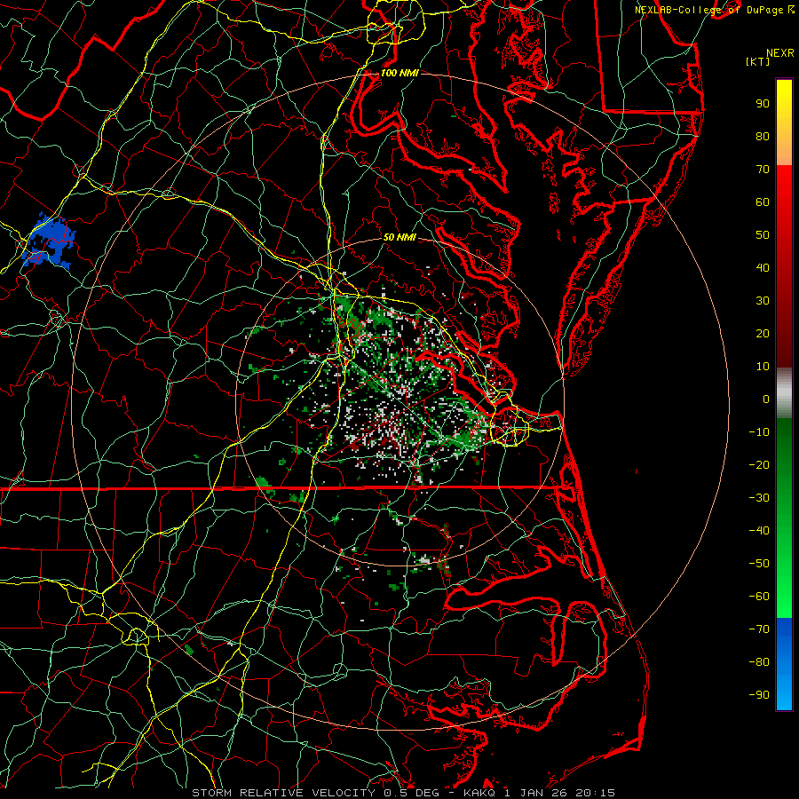The image size is (799, 799).
Task: Click the -70 knot scale label
Action: click(x=759, y=629)
